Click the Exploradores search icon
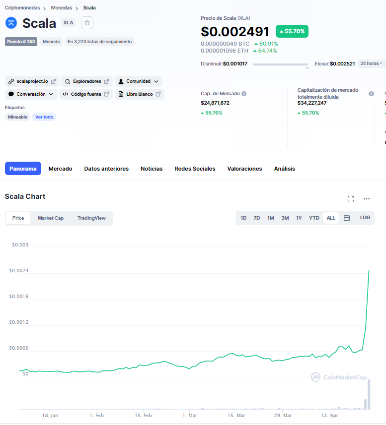Screen dimensions: 386x425 pos(68,81)
